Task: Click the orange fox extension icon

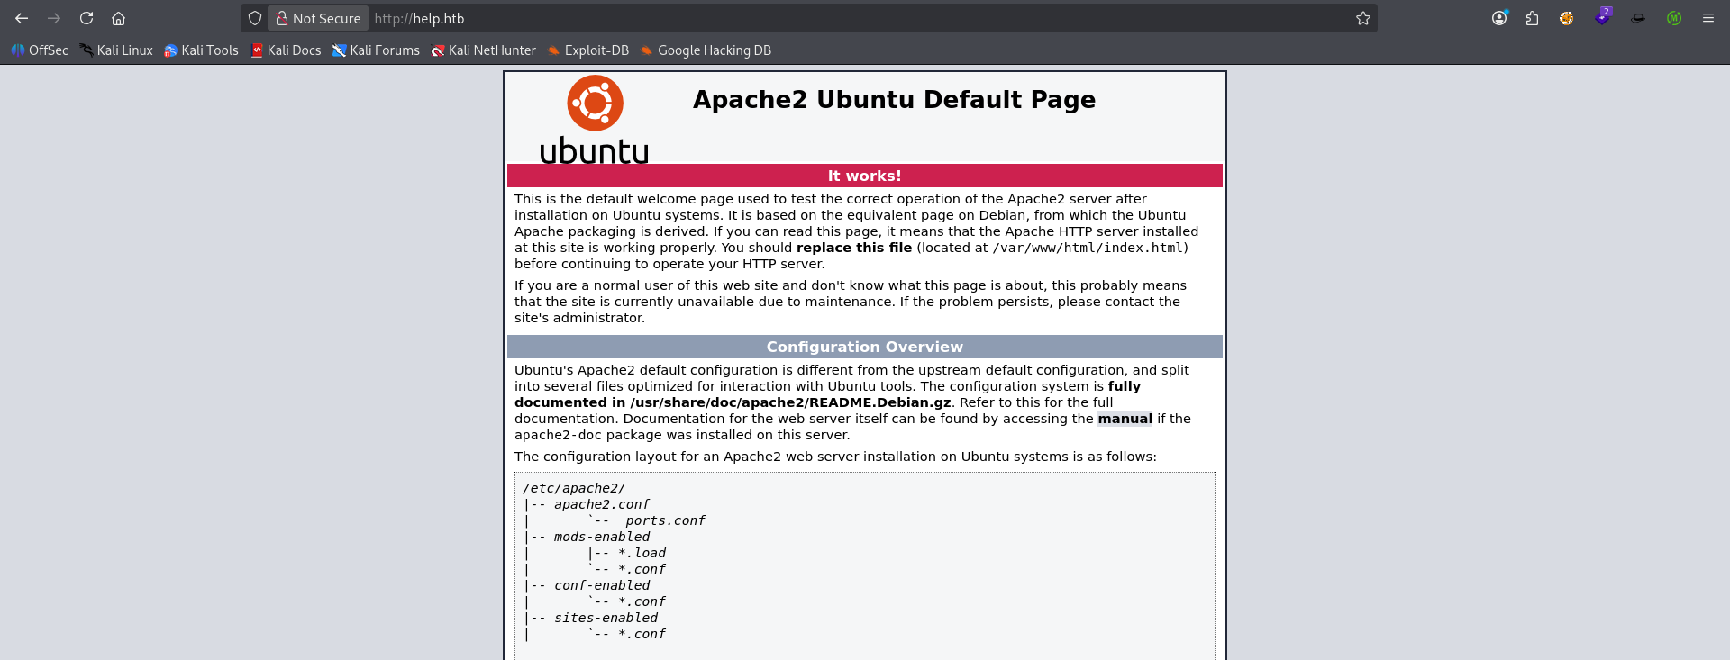Action: click(1567, 18)
